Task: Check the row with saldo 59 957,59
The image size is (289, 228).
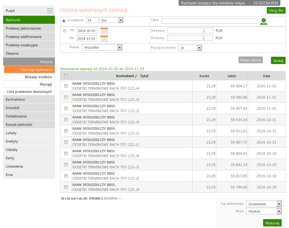Action: [x=66, y=108]
